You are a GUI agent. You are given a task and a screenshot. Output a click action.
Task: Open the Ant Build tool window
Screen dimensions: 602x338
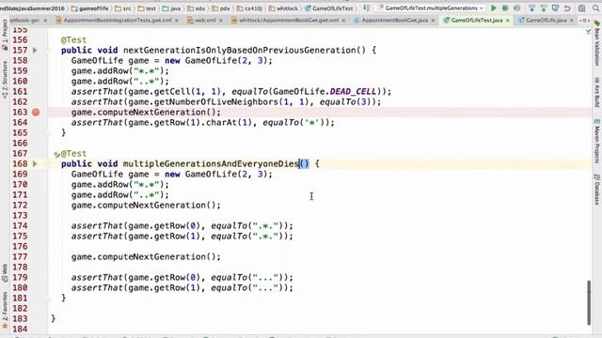tap(597, 92)
